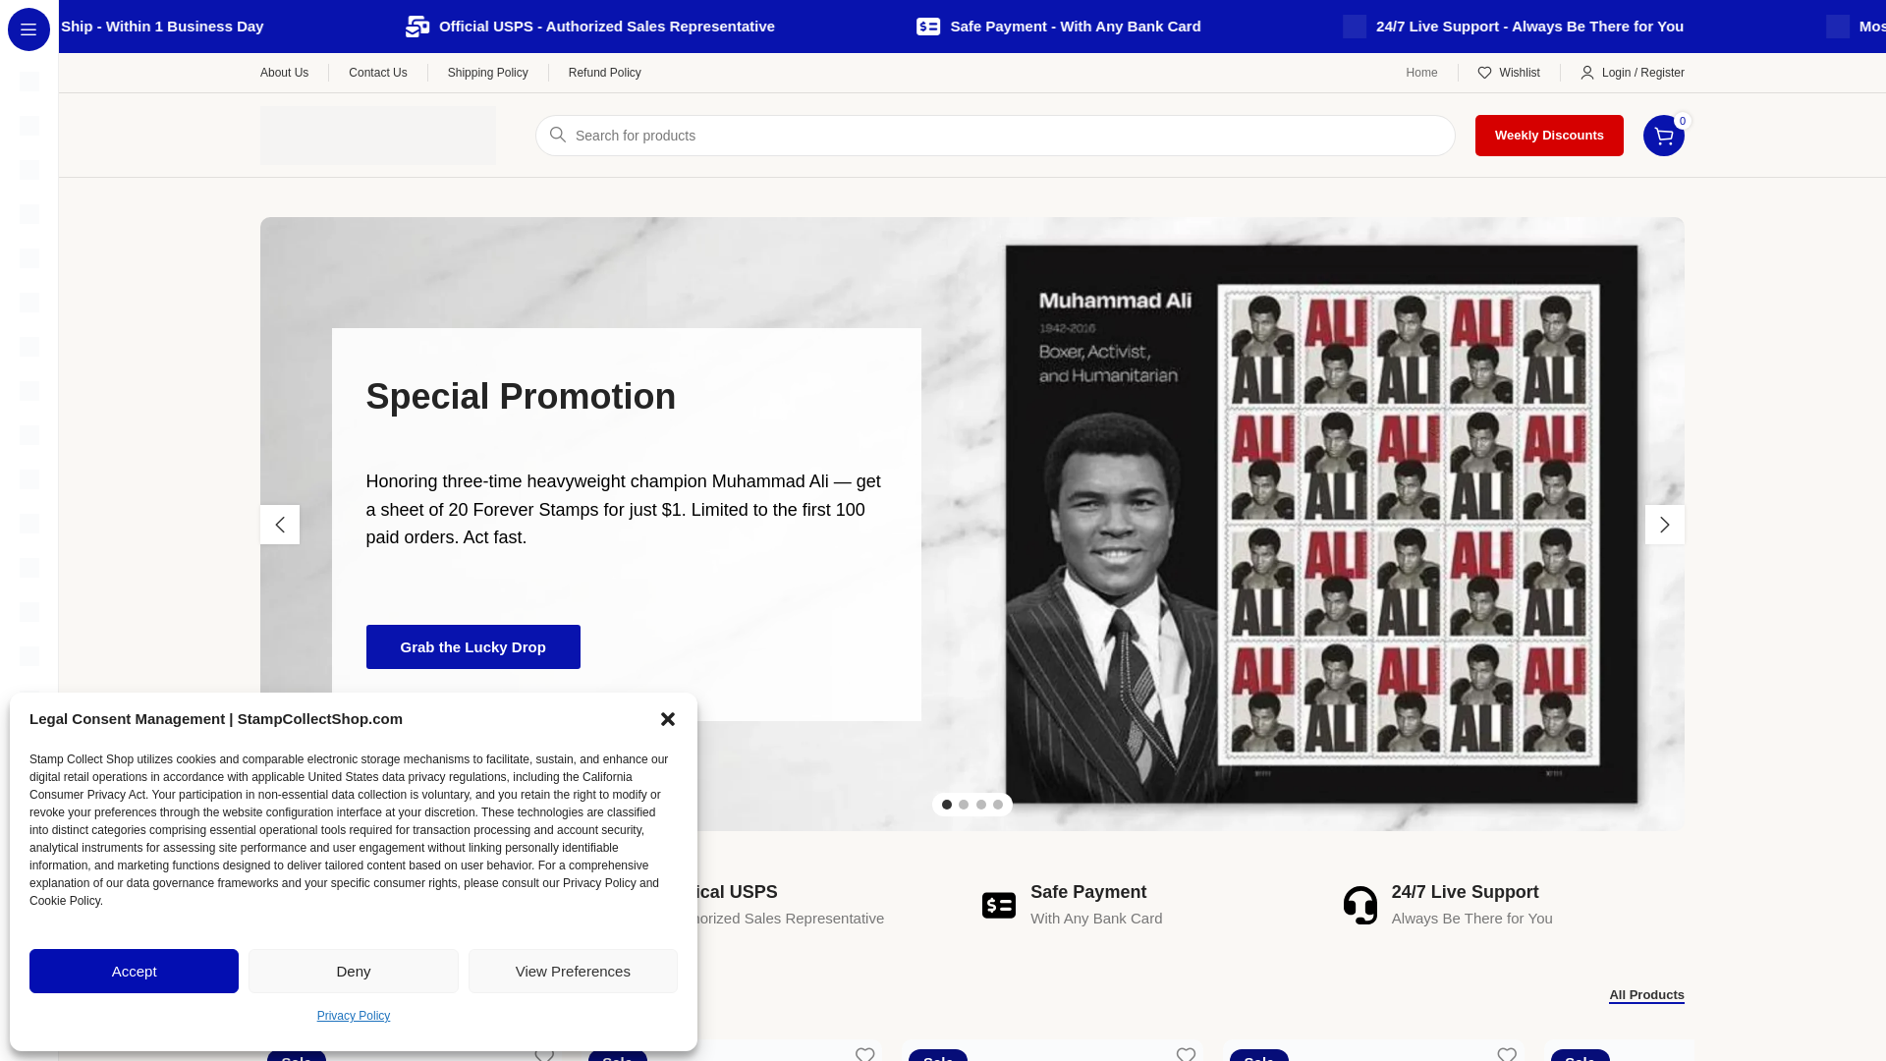
Task: Go to Home link
Action: [x=1421, y=73]
